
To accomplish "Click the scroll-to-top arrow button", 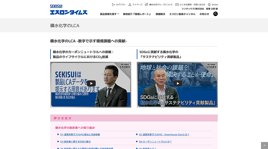I will pos(264,145).
